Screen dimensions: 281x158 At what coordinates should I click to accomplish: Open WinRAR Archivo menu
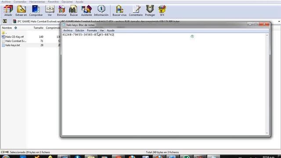[6, 2]
